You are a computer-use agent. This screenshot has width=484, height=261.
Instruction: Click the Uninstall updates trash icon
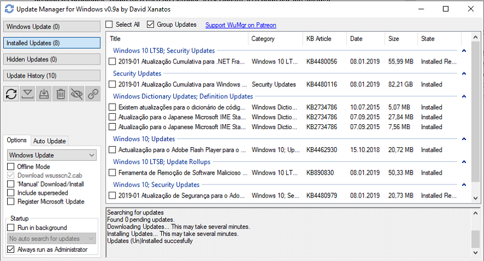(60, 94)
